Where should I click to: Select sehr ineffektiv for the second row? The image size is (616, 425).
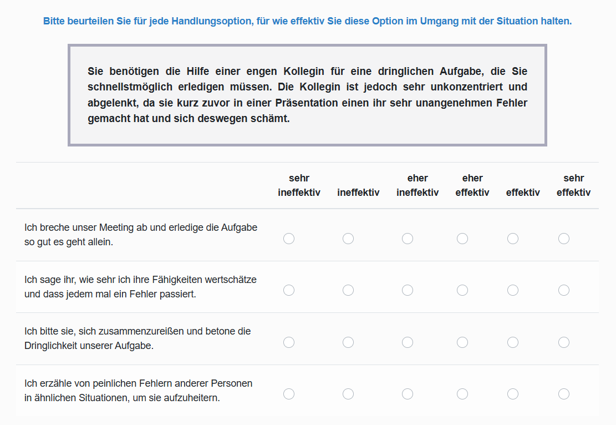(x=288, y=290)
